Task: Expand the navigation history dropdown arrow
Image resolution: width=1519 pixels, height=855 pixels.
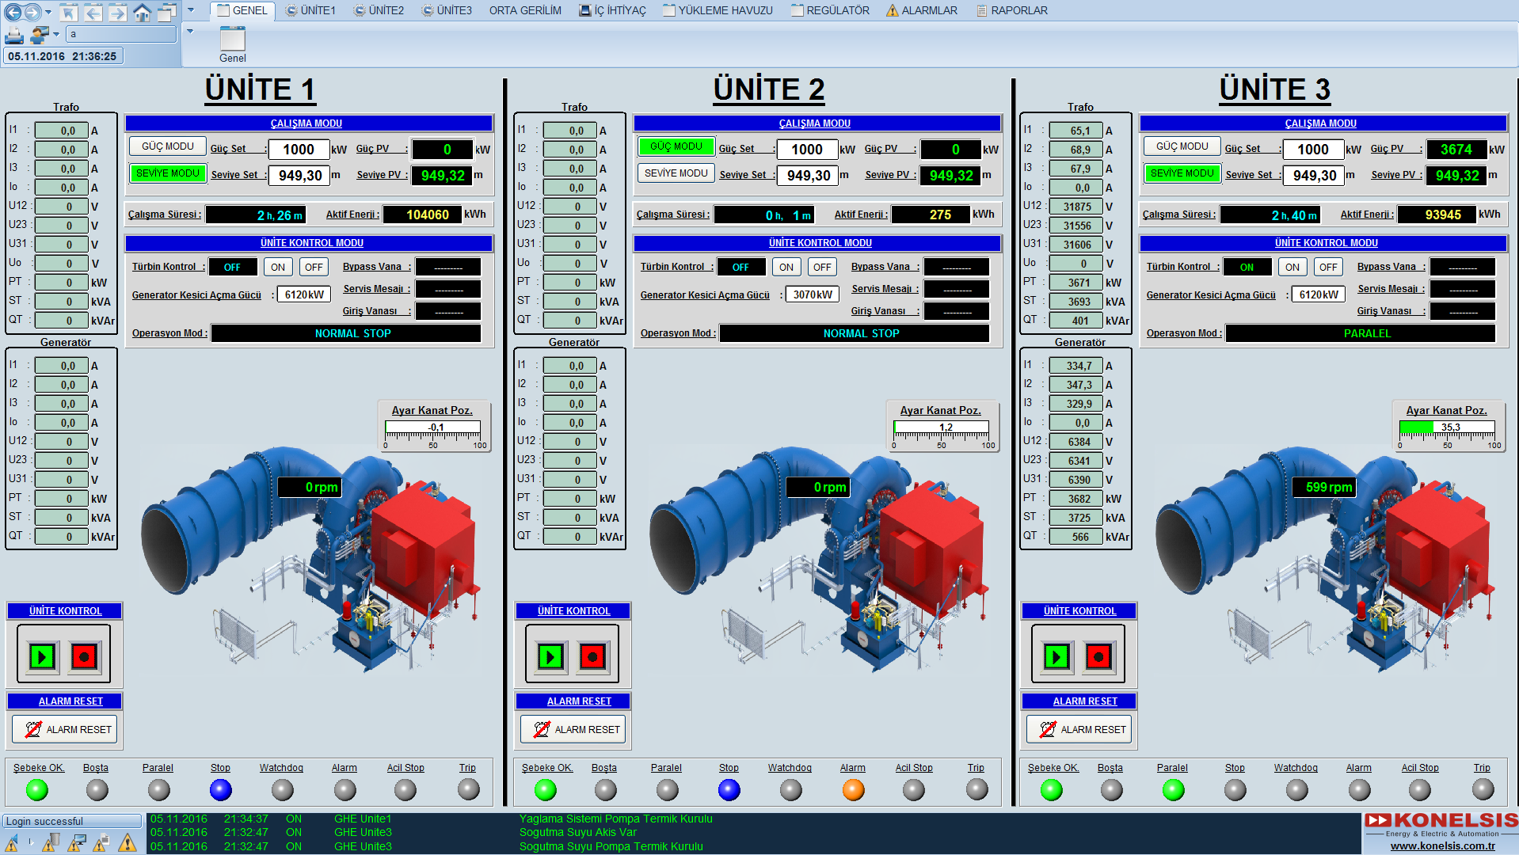Action: click(x=48, y=12)
